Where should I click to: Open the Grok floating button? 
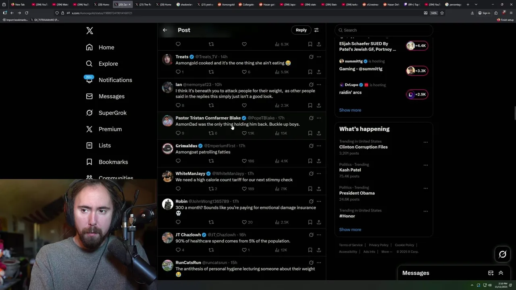(x=503, y=254)
